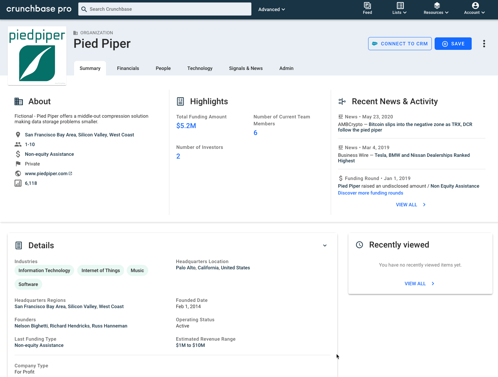Viewport: 498px width, 377px height.
Task: Open the Signals & News tab
Action: tap(246, 68)
